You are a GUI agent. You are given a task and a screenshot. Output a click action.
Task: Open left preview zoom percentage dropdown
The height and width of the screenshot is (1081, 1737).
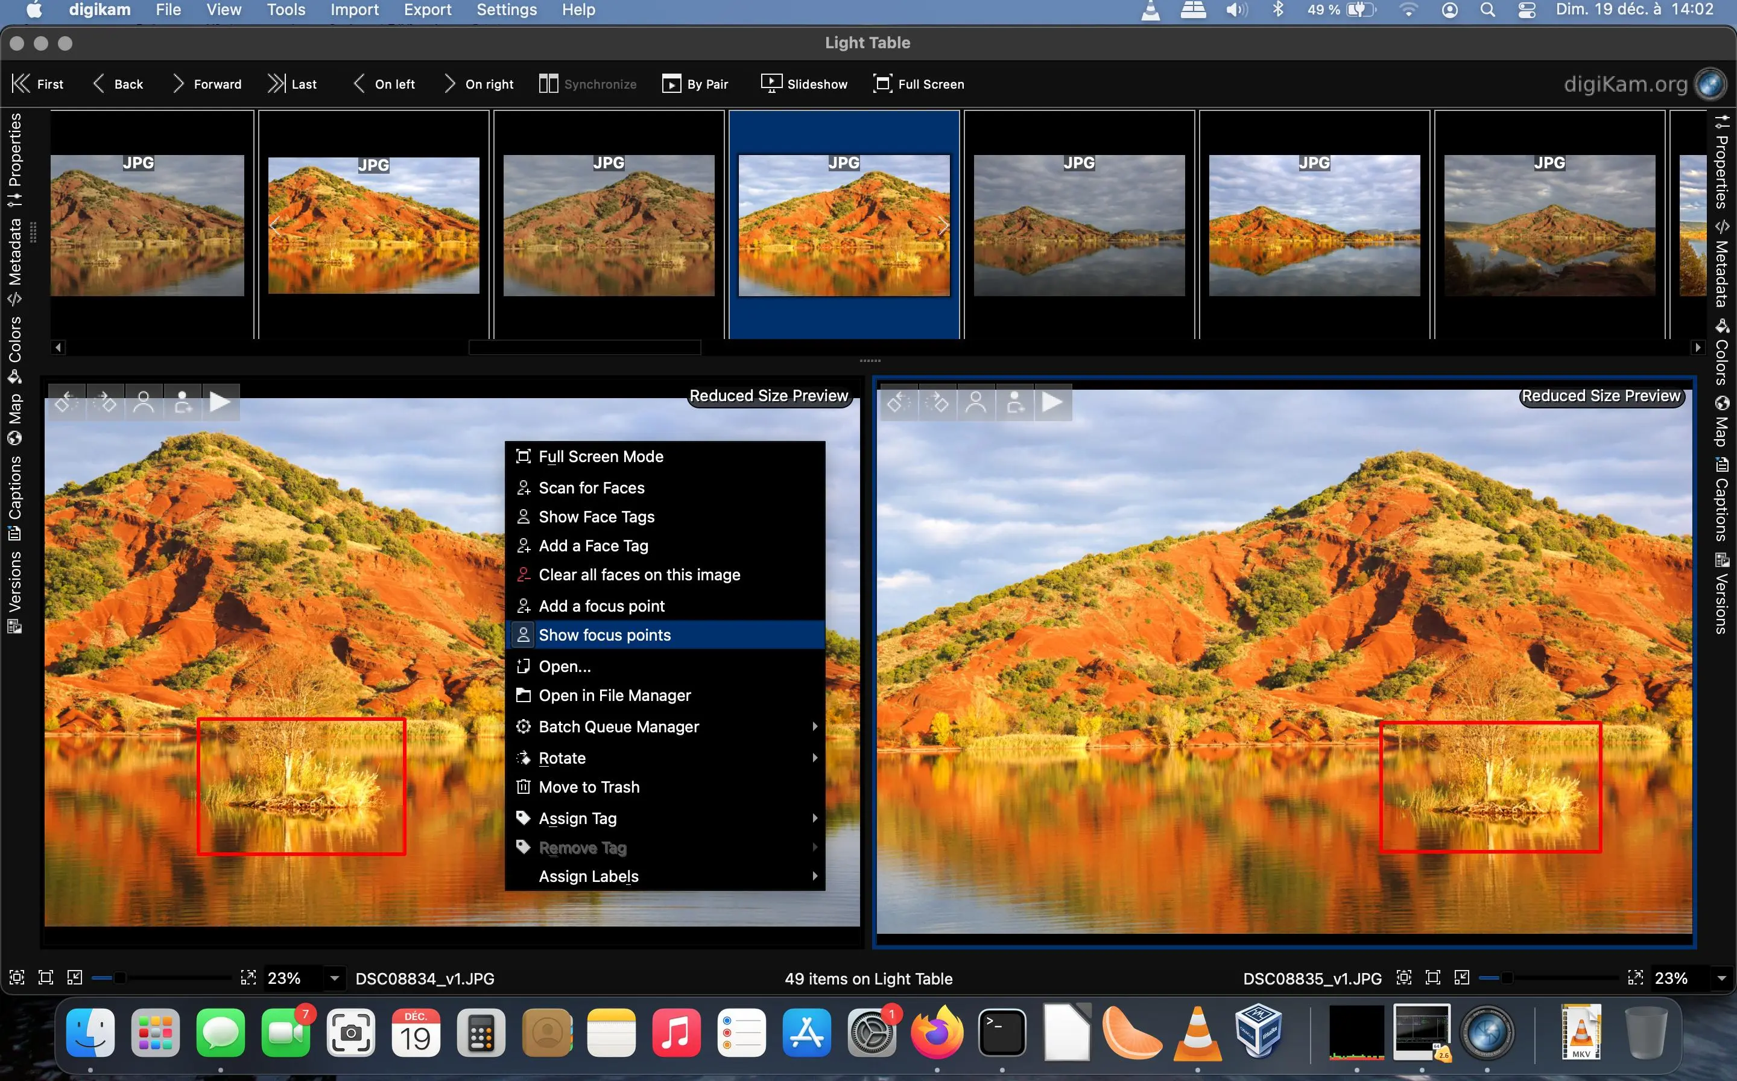pos(335,977)
